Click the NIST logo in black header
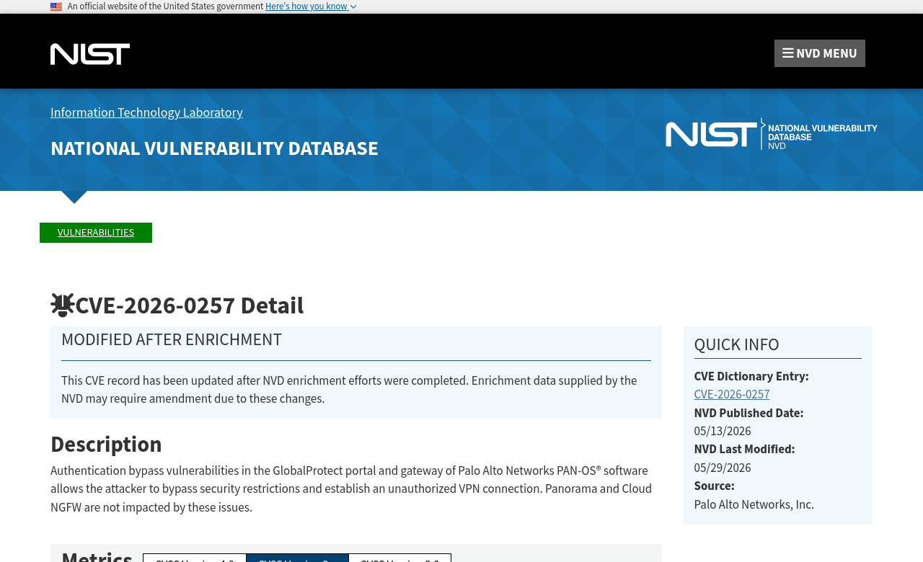The height and width of the screenshot is (562, 923). click(x=90, y=54)
